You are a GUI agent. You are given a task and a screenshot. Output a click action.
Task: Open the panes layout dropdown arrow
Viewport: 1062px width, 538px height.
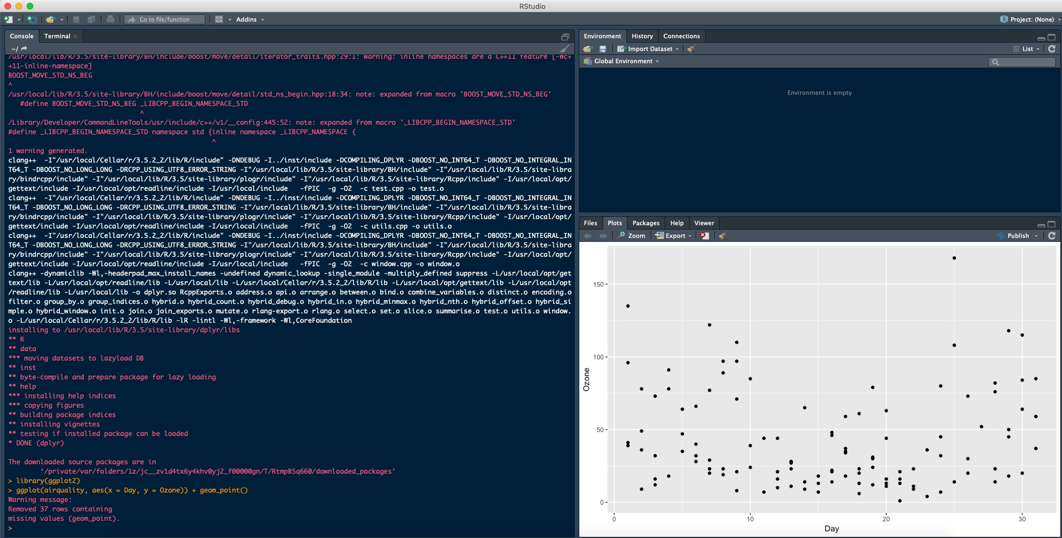pos(230,19)
